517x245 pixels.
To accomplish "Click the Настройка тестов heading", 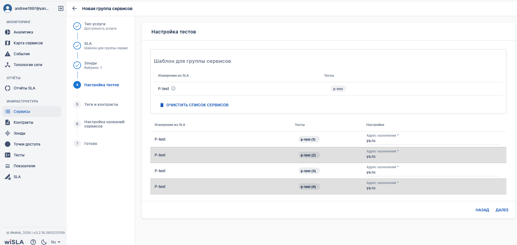I will (x=174, y=32).
